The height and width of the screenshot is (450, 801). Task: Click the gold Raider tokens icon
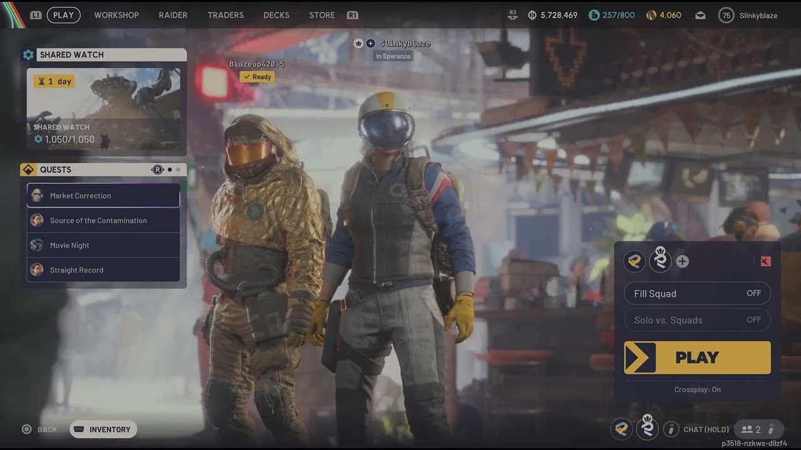tap(651, 15)
